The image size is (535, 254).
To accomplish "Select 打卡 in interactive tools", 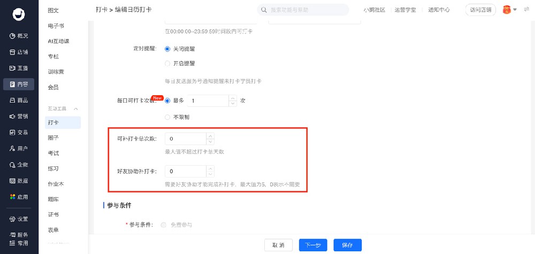I will coord(63,122).
